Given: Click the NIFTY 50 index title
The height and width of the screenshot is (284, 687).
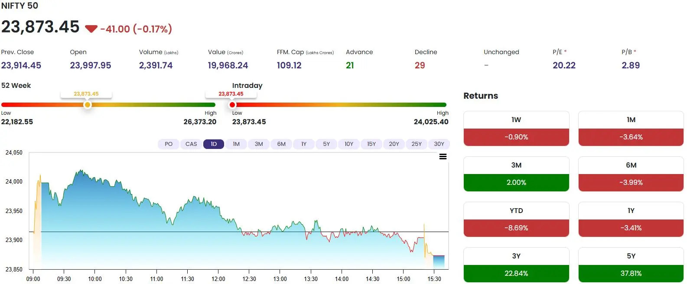Looking at the screenshot, I should (20, 6).
